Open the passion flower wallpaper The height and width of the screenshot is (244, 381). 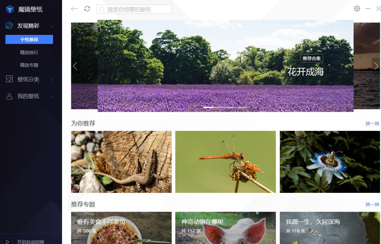pyautogui.click(x=330, y=162)
